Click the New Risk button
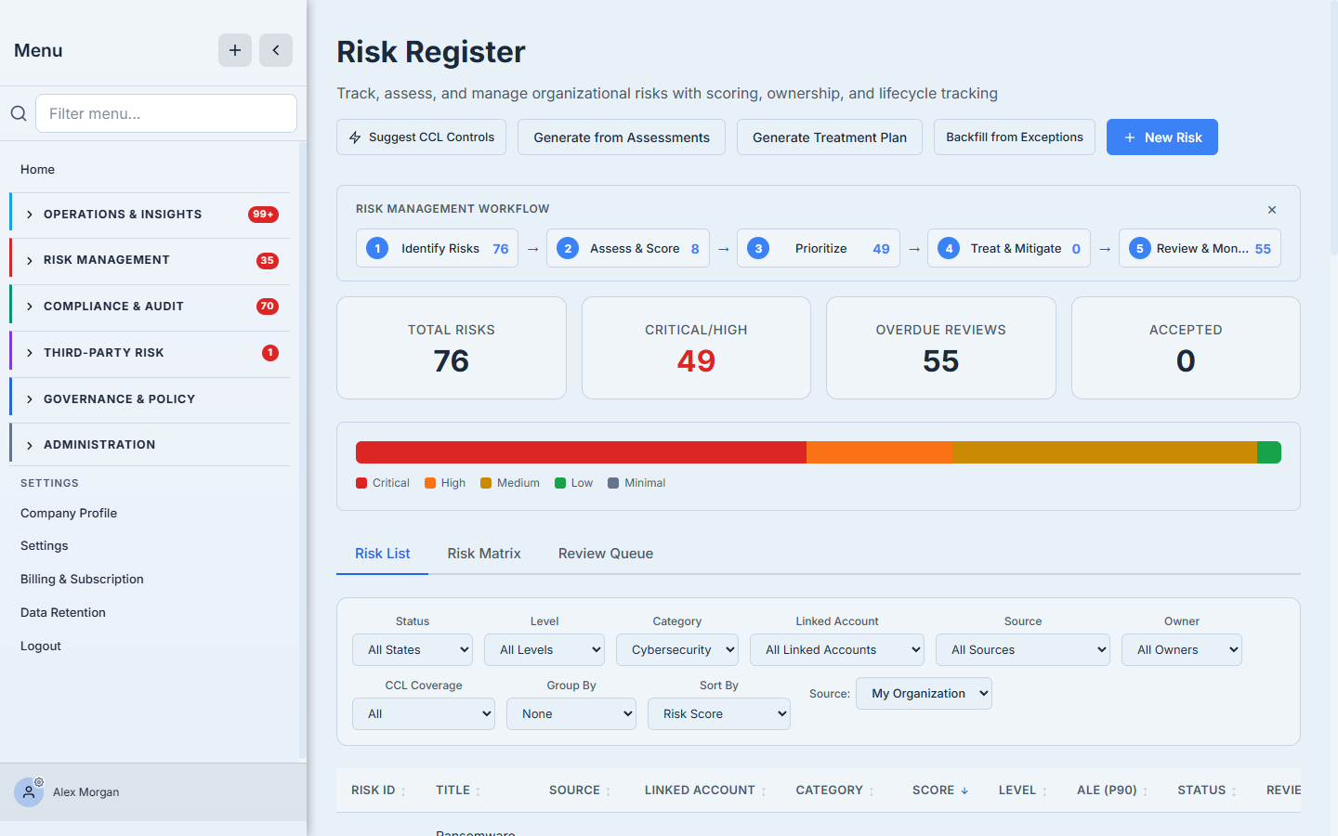 pos(1162,137)
